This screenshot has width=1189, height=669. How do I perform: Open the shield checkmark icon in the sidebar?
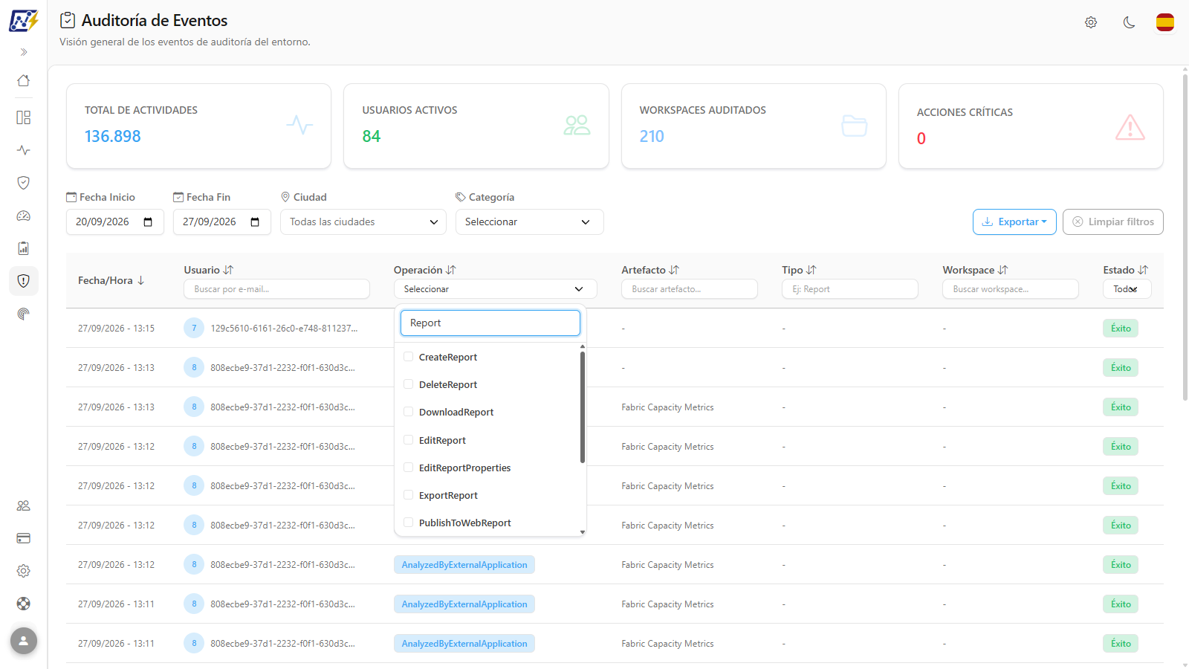pyautogui.click(x=24, y=183)
